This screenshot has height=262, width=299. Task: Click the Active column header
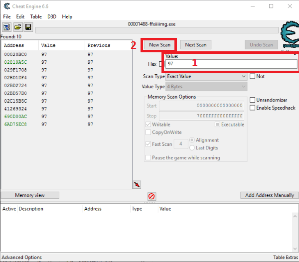tap(9, 209)
